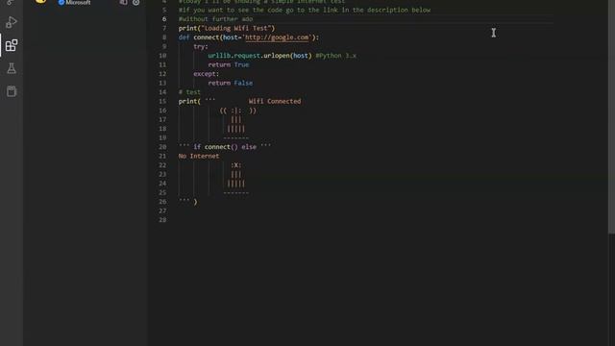
Task: Click the except: keyword on line 12
Action: [206, 74]
